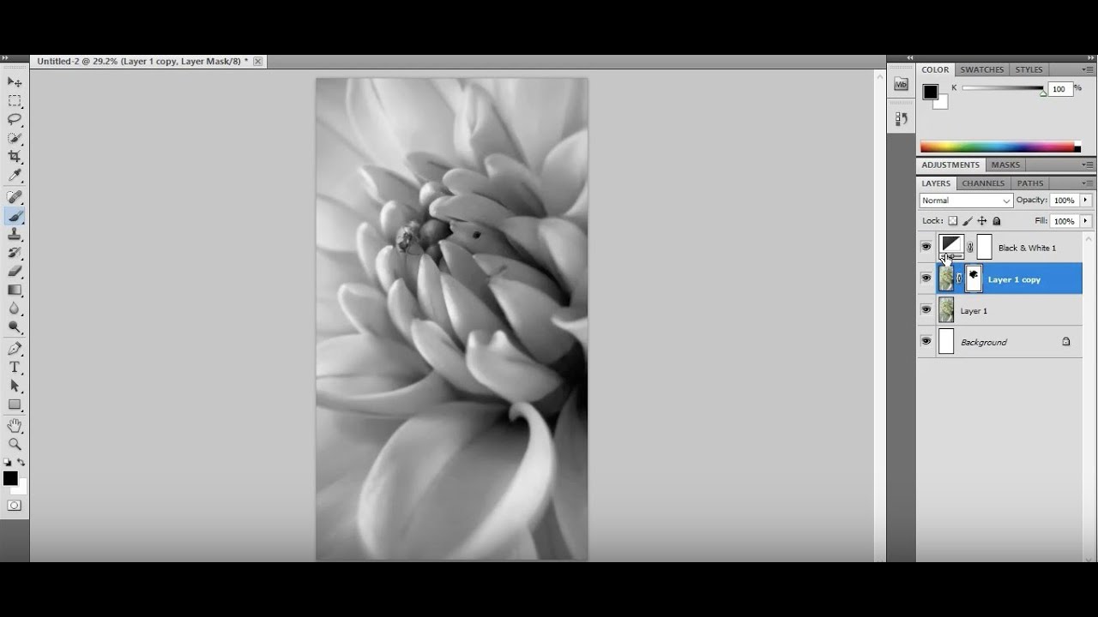
Task: Open the Opacity slider arrow
Action: coord(1086,201)
